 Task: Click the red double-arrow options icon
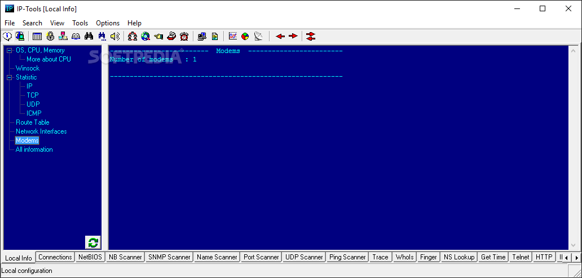click(x=311, y=36)
